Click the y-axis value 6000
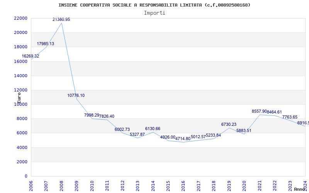The image size is (309, 193). coord(22,133)
